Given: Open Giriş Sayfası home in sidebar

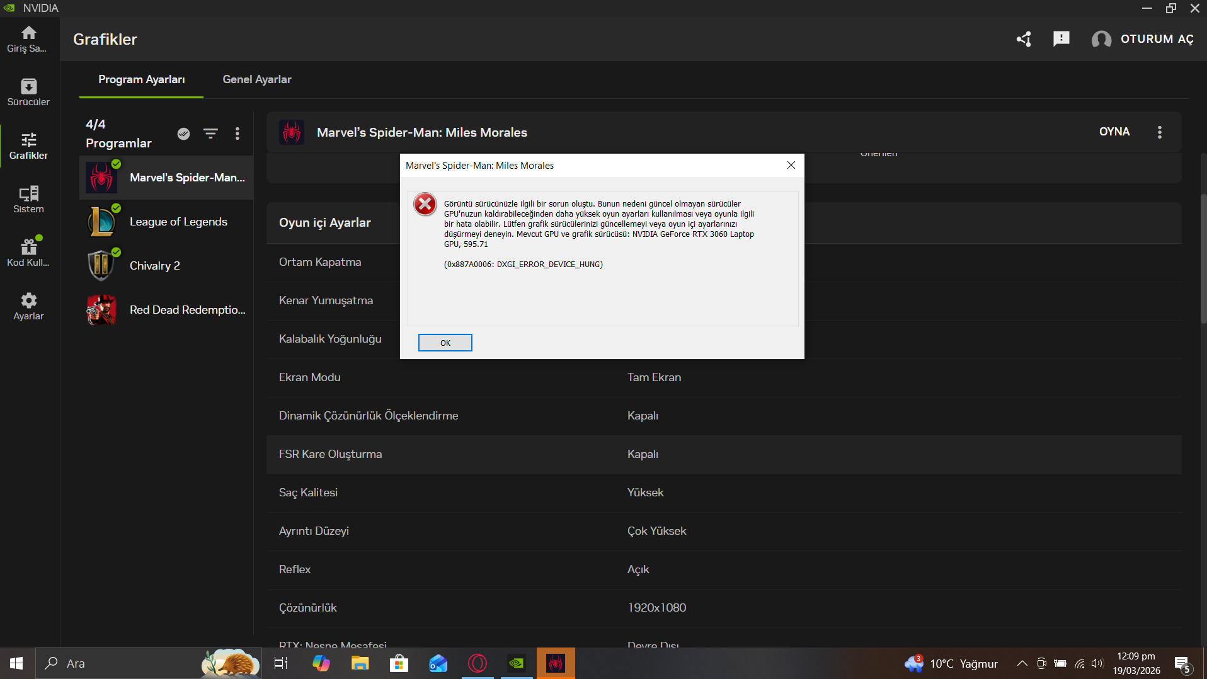Looking at the screenshot, I should (28, 39).
